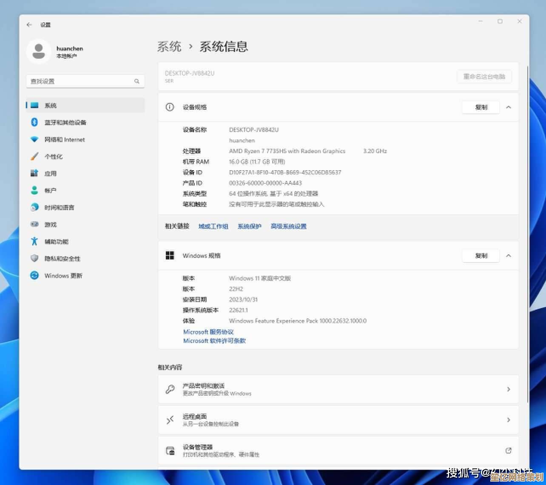This screenshot has width=546, height=485.
Task: Click the 产品 ID value 00326-60000-00000-AA443
Action: 265,183
